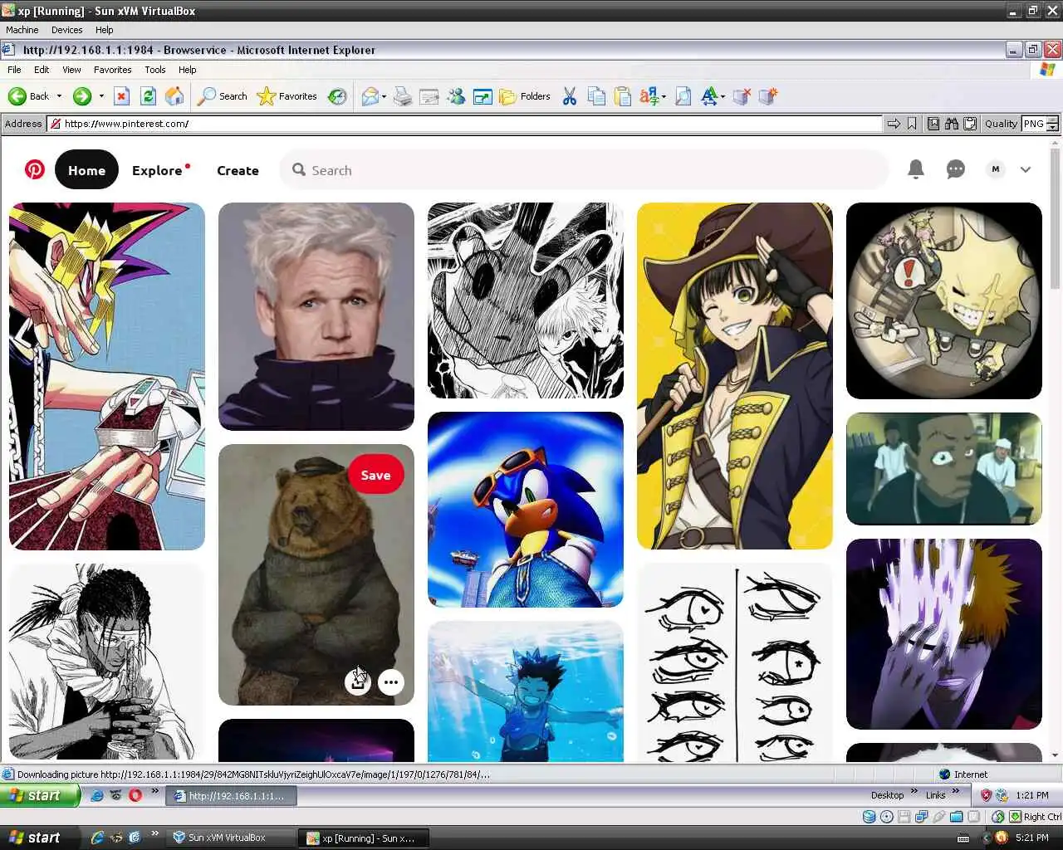Open the Sonic with sunglasses pin
This screenshot has width=1063, height=850.
tap(525, 510)
